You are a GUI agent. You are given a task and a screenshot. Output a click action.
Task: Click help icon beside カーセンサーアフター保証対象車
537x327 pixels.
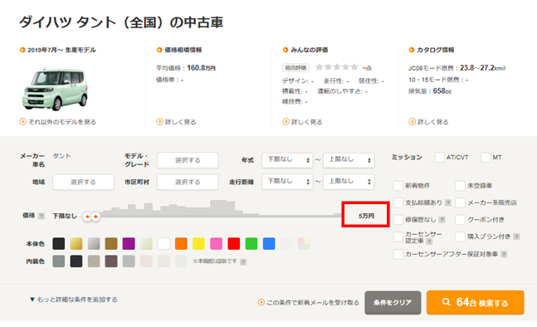[x=504, y=254]
